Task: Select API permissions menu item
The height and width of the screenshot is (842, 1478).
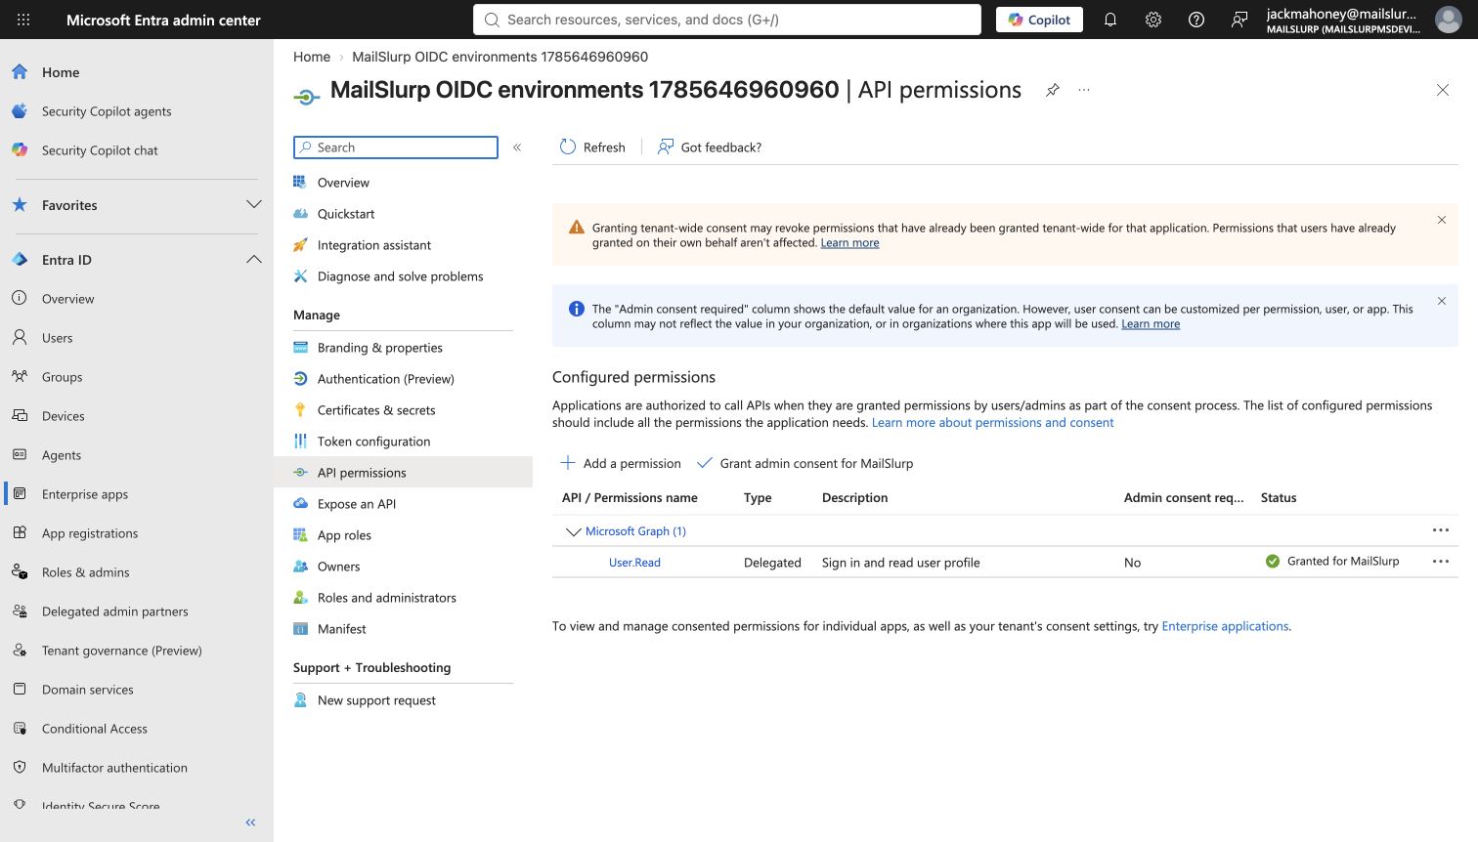Action: pos(403,473)
